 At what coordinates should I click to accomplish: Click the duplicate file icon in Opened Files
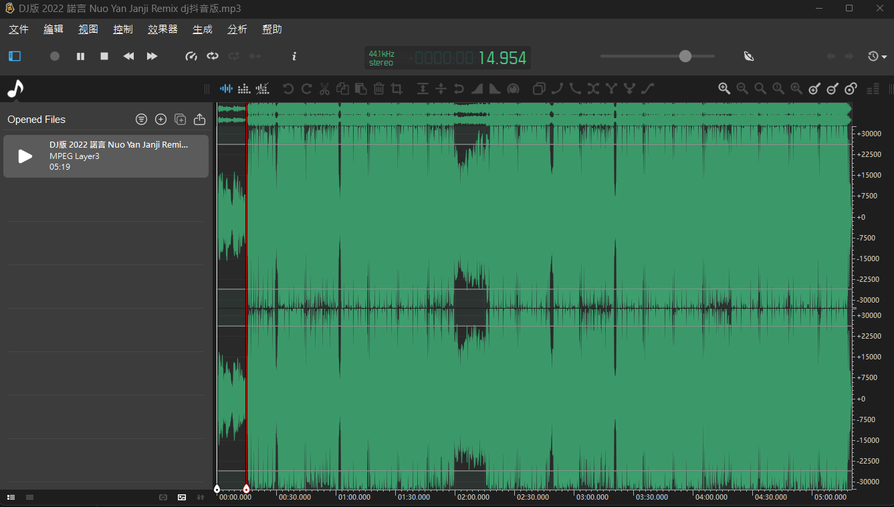180,120
